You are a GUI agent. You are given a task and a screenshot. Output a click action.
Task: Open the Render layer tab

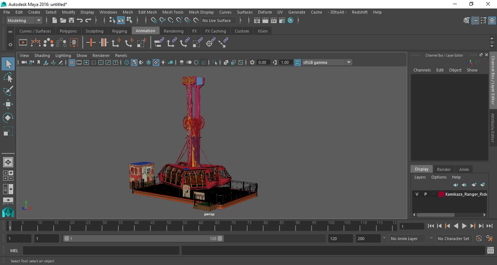coord(444,169)
